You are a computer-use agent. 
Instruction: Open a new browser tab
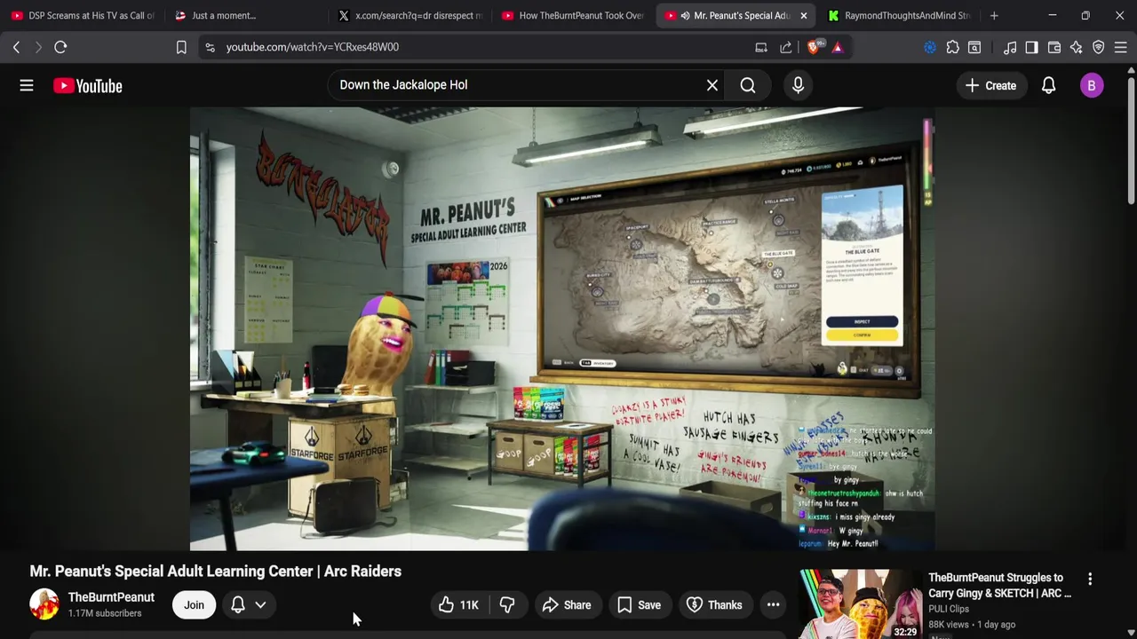(x=994, y=15)
